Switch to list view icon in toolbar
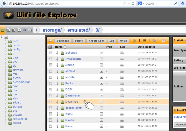The image size is (186, 131). click(x=145, y=41)
